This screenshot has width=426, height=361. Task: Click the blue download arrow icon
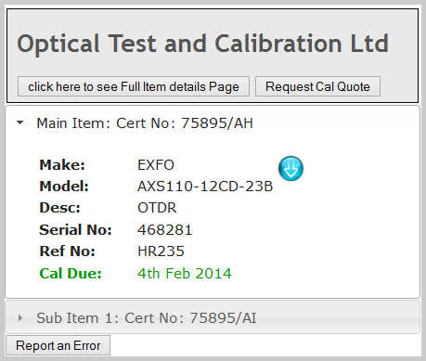pyautogui.click(x=290, y=168)
